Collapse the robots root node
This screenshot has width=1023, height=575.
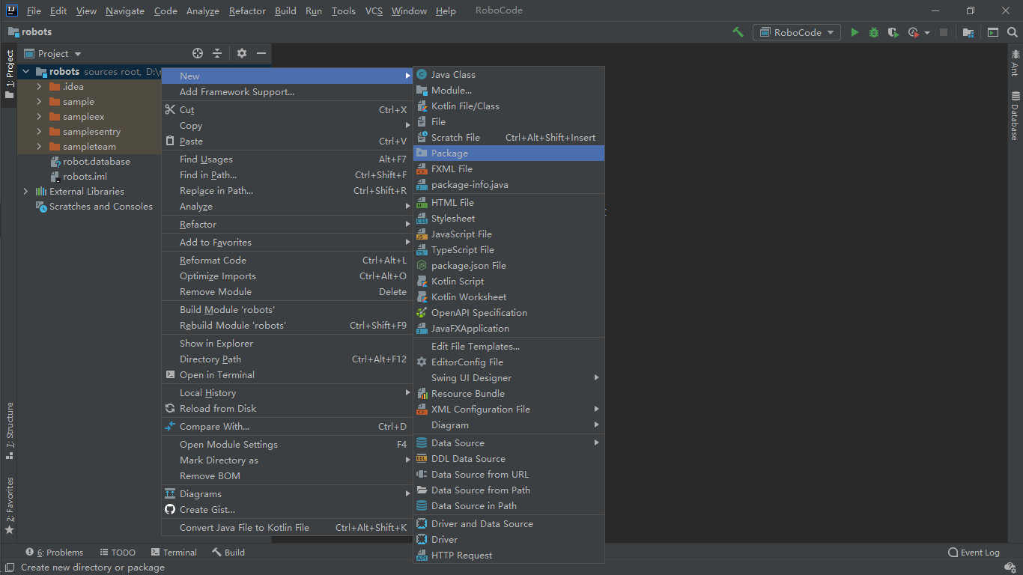pyautogui.click(x=25, y=72)
